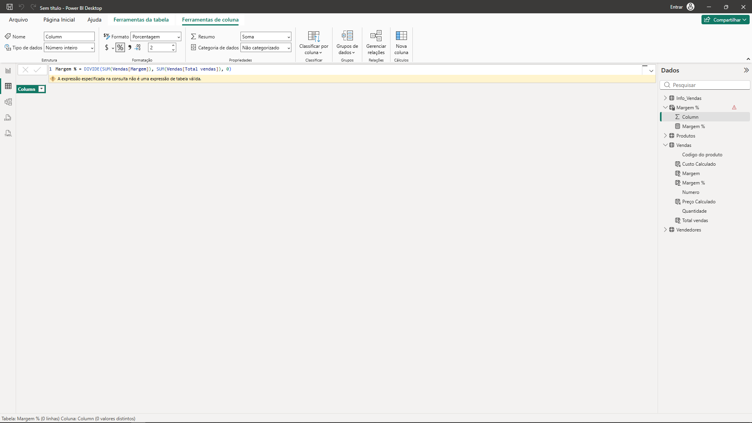Image resolution: width=752 pixels, height=423 pixels.
Task: Open Resumo dropdown showing Soma
Action: [x=266, y=36]
